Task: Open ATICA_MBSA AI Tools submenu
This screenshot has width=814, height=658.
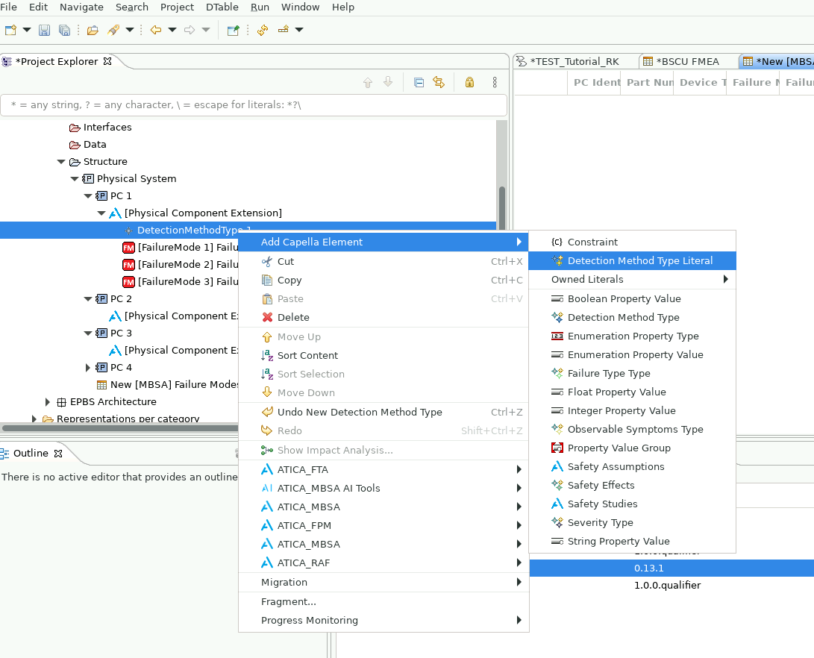Action: pyautogui.click(x=383, y=489)
